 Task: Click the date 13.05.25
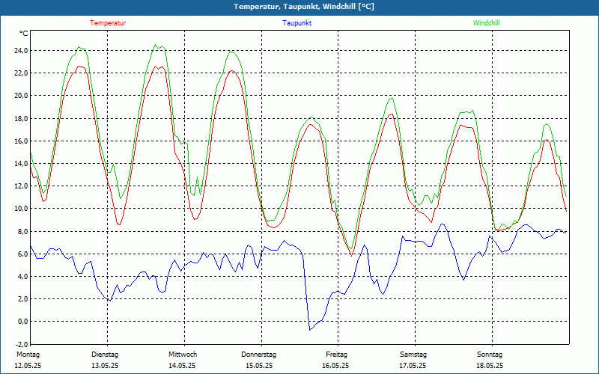pyautogui.click(x=105, y=366)
